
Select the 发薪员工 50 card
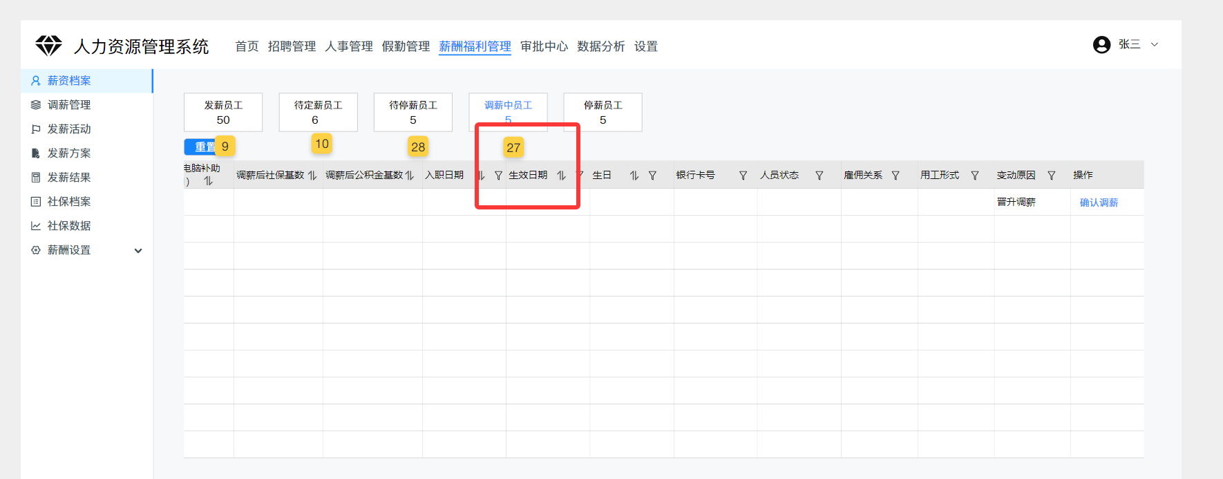coord(223,112)
